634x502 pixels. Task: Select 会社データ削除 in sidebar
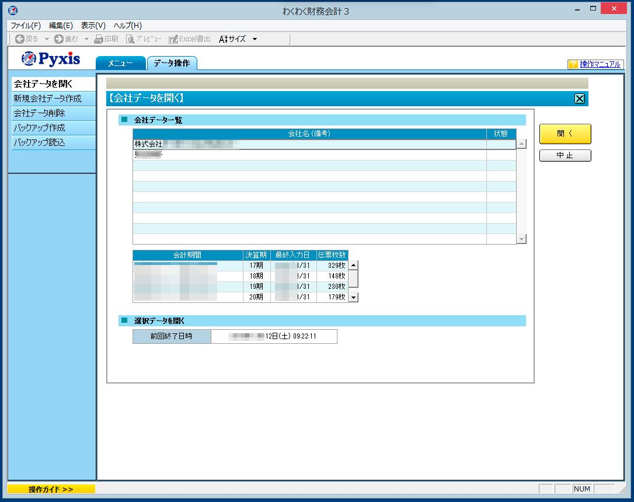[x=53, y=113]
